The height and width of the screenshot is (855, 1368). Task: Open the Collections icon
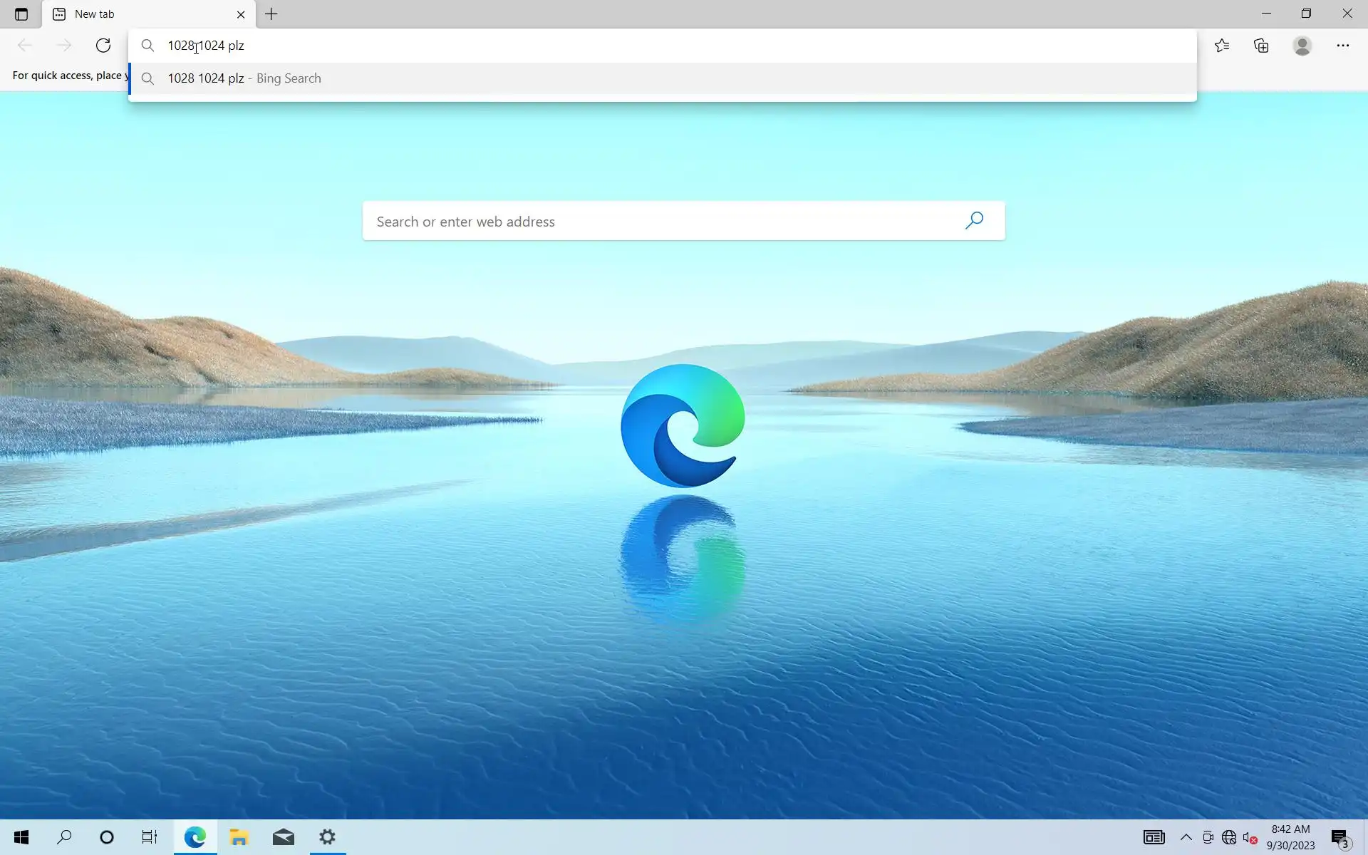coord(1261,46)
